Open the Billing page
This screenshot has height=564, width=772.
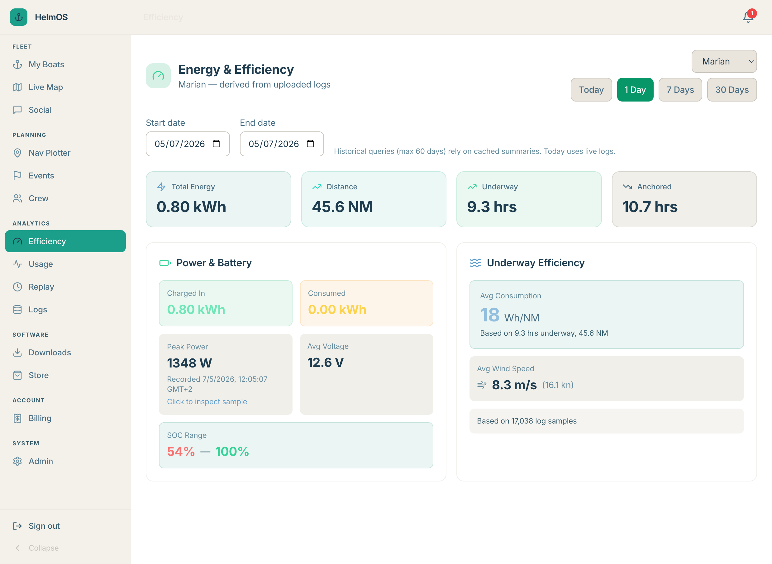pos(65,418)
